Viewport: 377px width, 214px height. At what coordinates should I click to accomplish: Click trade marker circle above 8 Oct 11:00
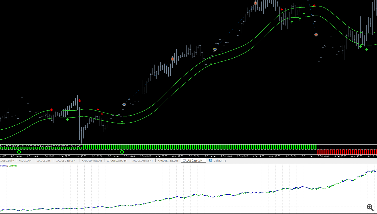click(x=255, y=3)
